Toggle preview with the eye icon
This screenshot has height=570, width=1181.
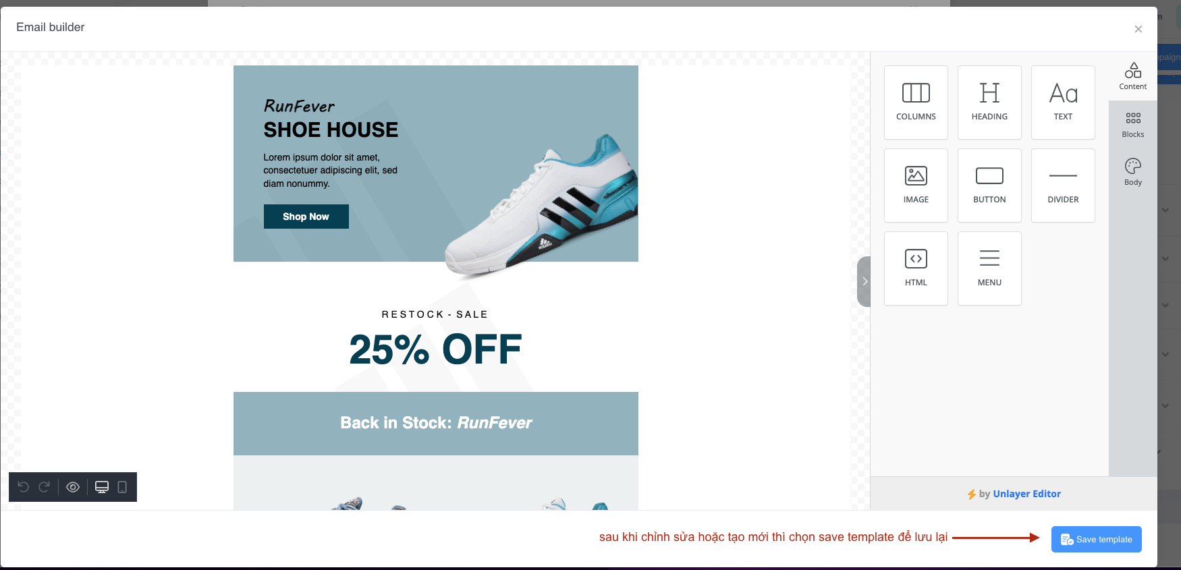click(73, 487)
